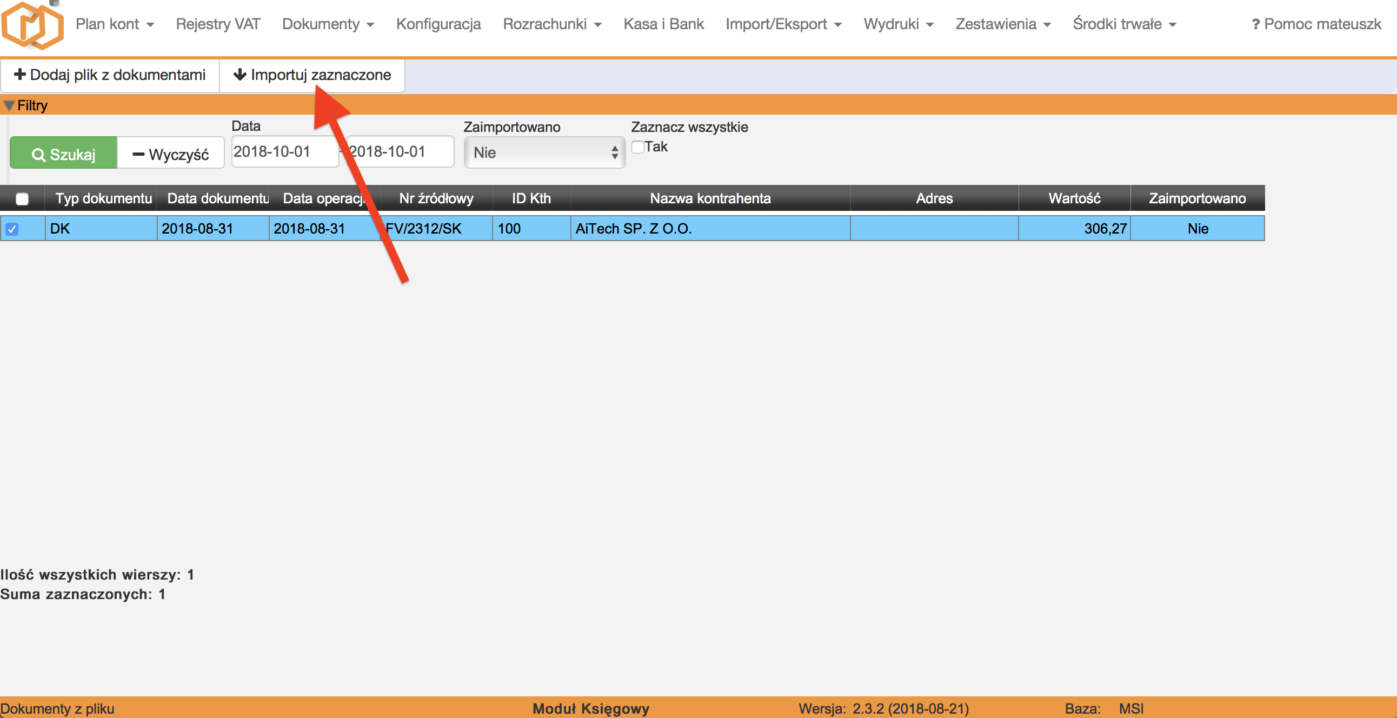Click the orange Mateusz application logo
1397x718 pixels.
coord(32,25)
